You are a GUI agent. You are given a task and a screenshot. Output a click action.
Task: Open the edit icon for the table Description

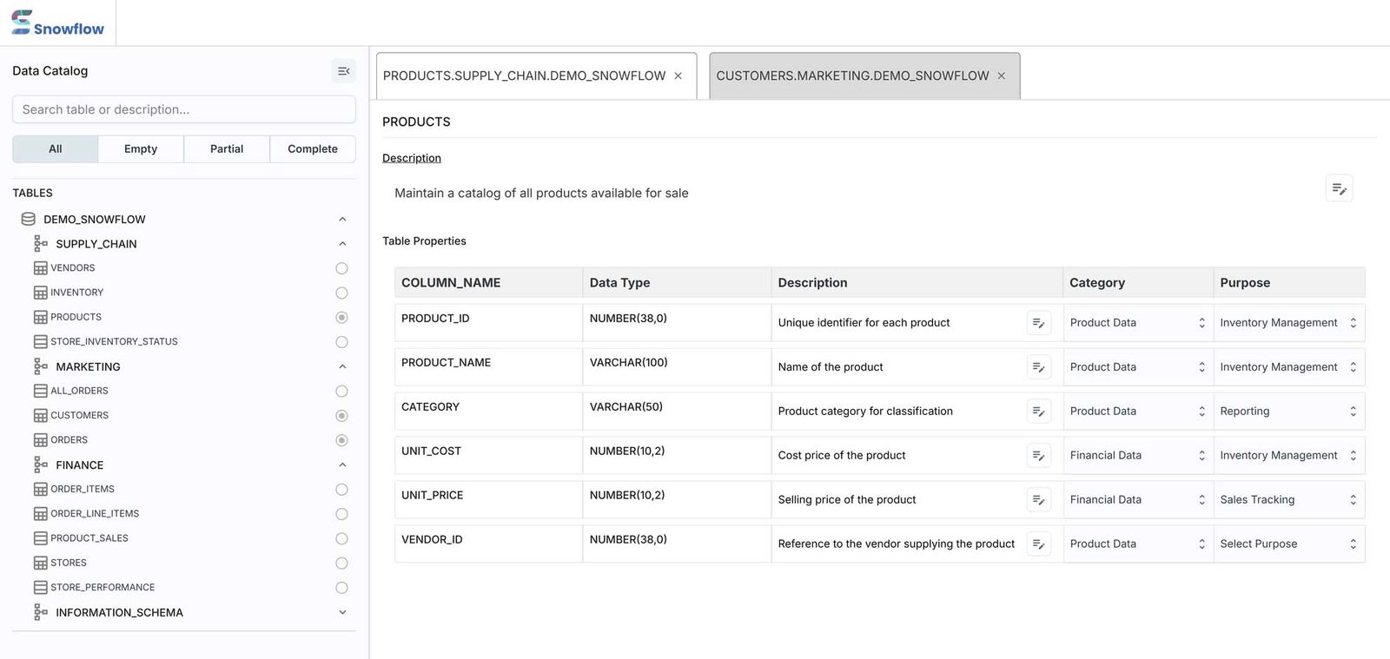pyautogui.click(x=1339, y=188)
